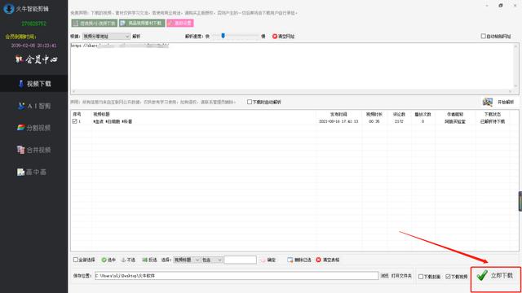The width and height of the screenshot is (522, 293).
Task: Switch to 分割视频 in the sidebar
Action: pos(34,128)
